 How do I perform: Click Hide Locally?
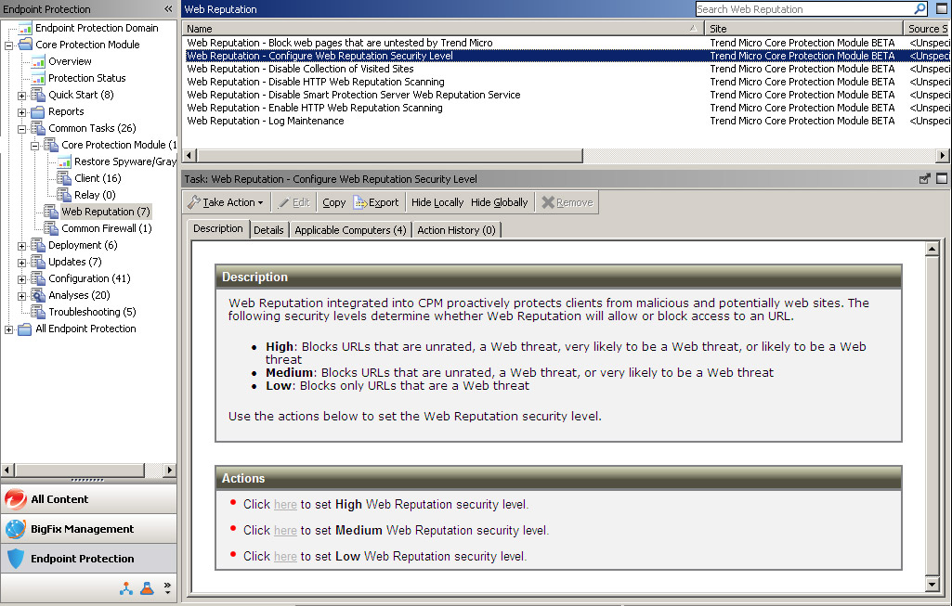[437, 202]
